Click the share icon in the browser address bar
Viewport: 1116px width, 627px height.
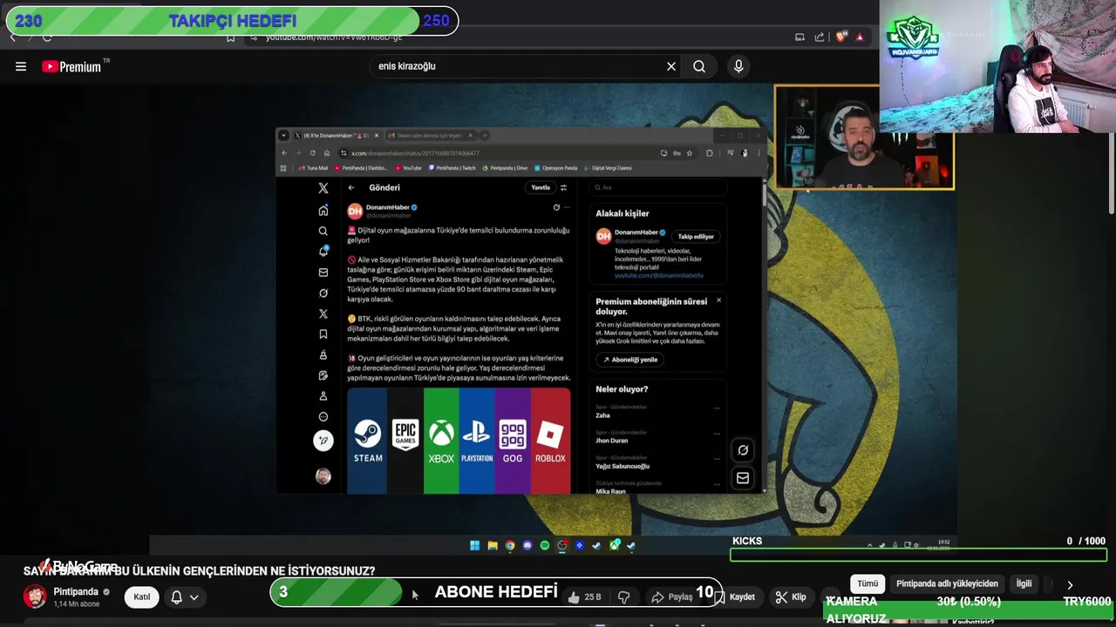(820, 37)
